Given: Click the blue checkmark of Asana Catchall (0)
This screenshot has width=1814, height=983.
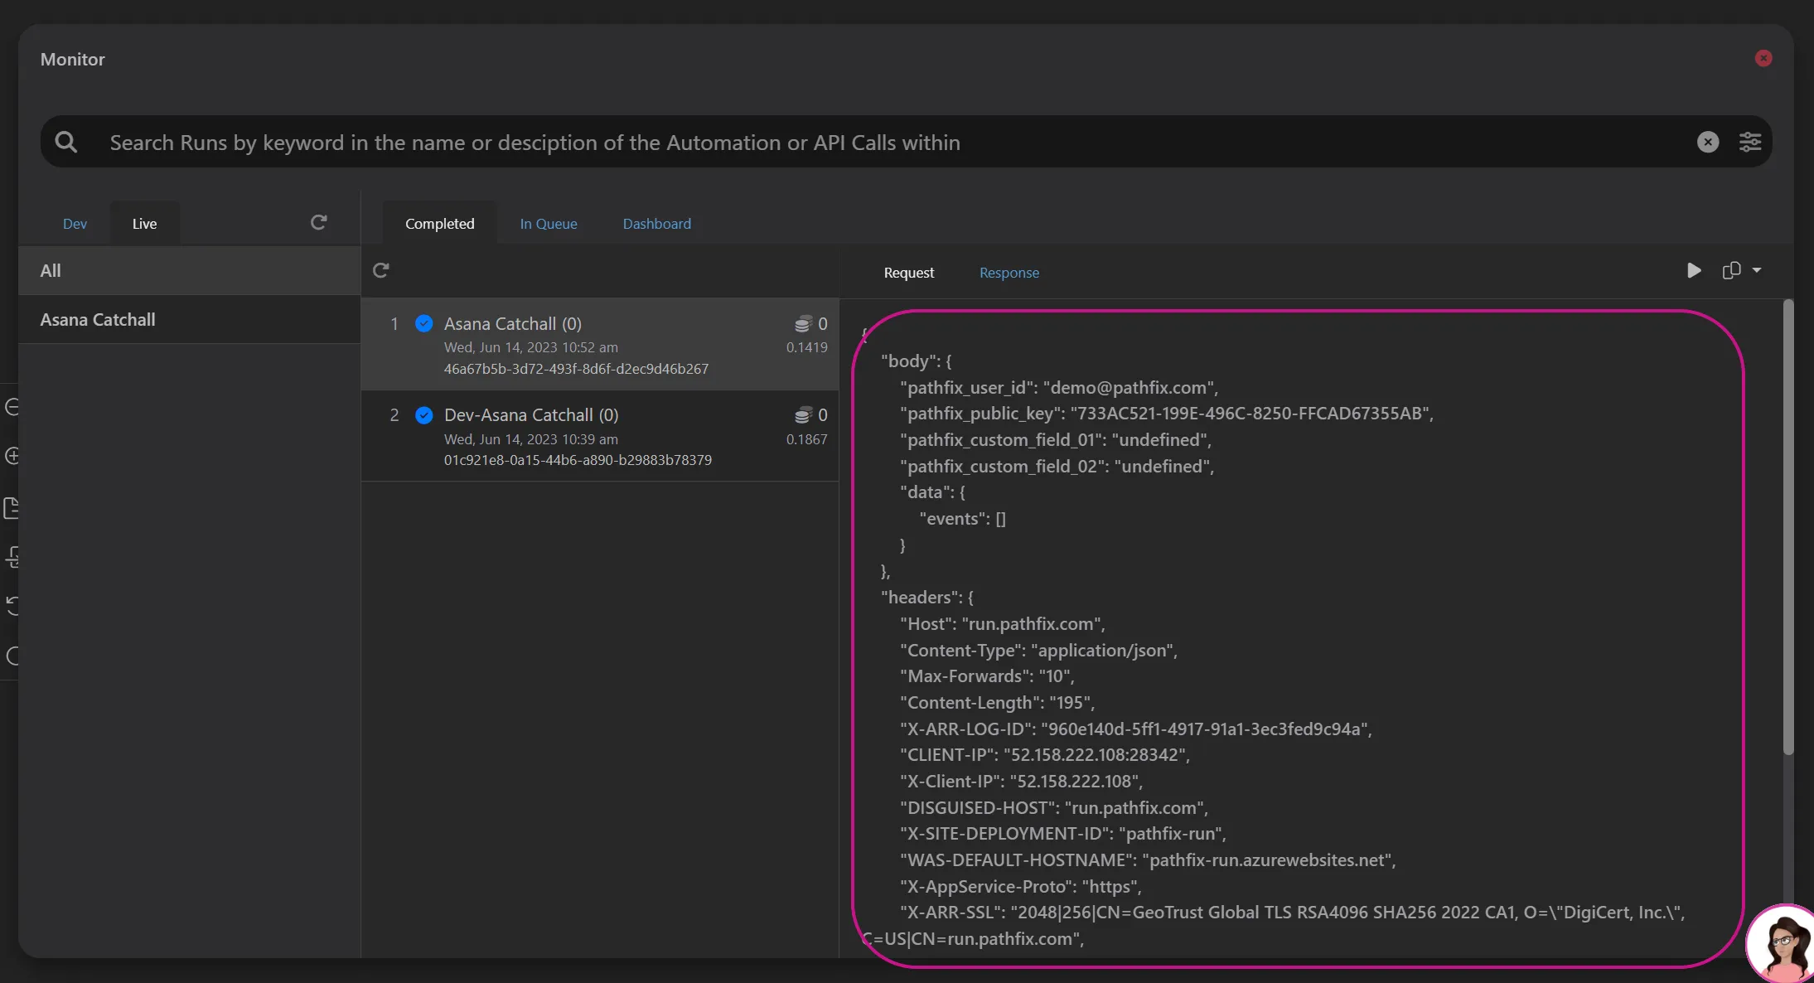Looking at the screenshot, I should coord(423,323).
